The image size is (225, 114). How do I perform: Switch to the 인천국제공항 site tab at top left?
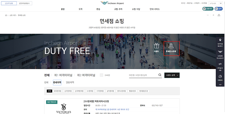pos(9,3)
